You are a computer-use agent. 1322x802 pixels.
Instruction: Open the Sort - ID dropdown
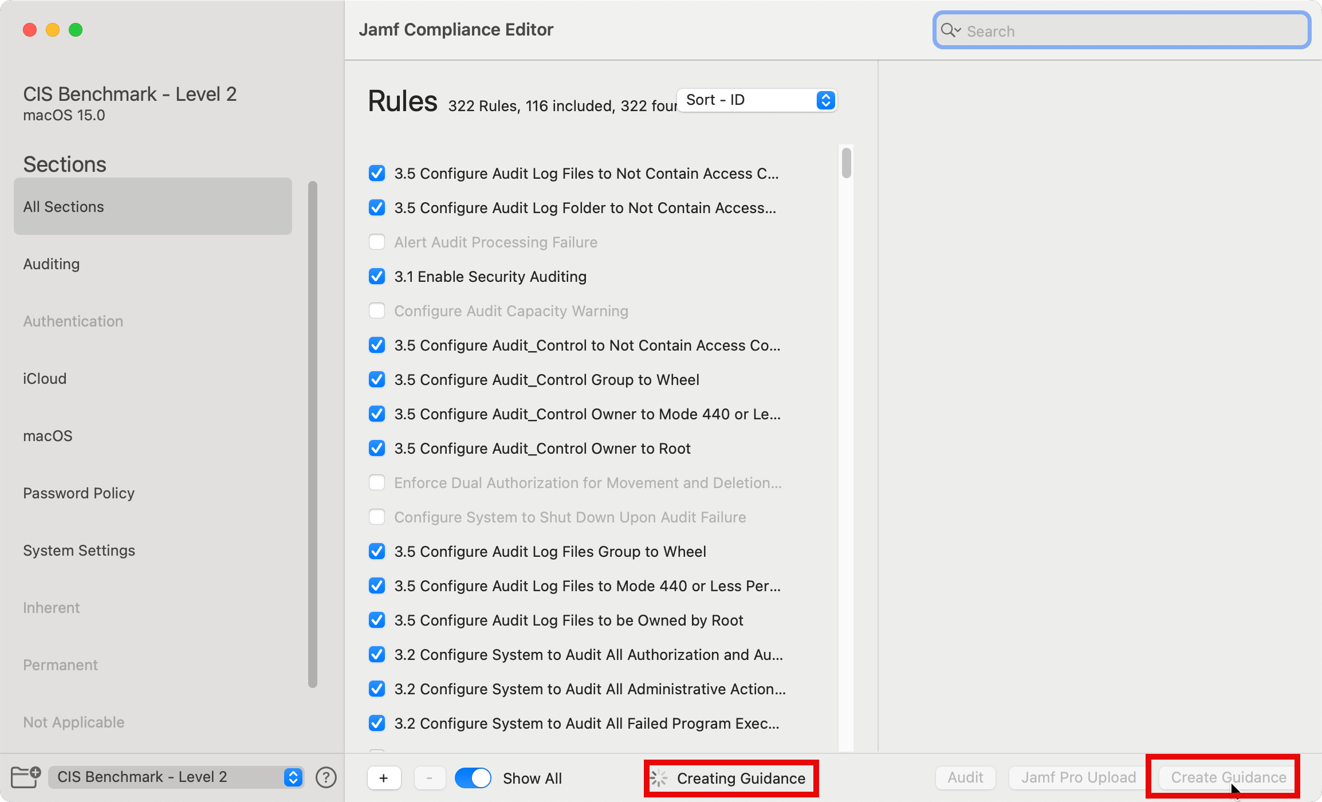click(756, 100)
